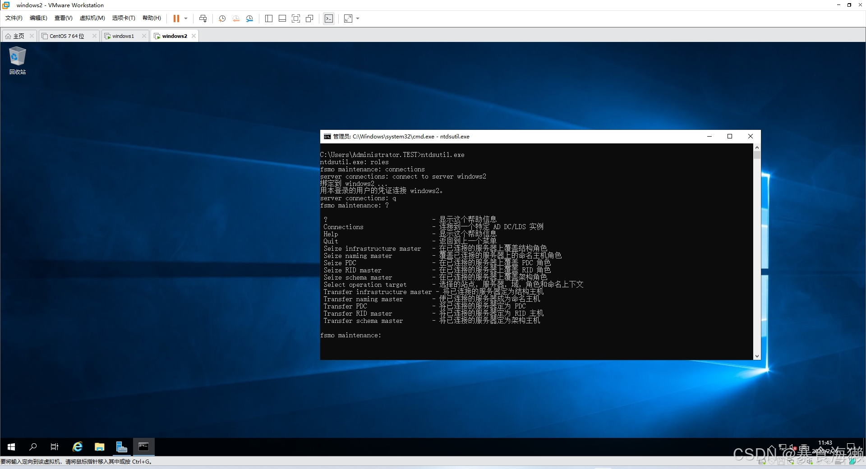This screenshot has height=469, width=866.
Task: Revert VM to previous snapshot
Action: pyautogui.click(x=236, y=18)
